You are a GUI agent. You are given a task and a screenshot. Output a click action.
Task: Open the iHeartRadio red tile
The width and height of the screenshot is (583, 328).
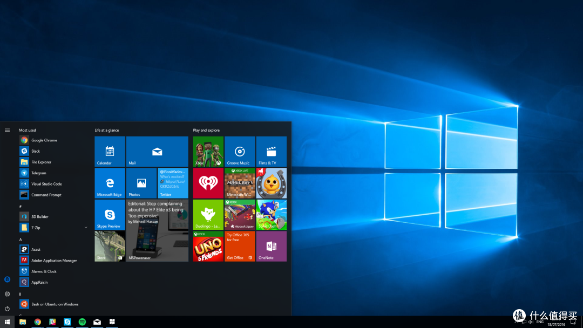208,183
